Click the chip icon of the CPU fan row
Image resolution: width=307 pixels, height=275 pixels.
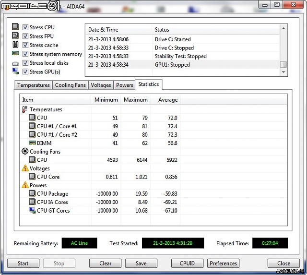32,160
